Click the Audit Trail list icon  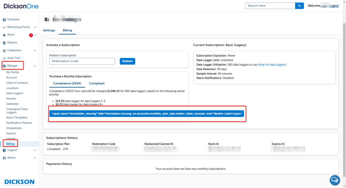tap(4, 58)
